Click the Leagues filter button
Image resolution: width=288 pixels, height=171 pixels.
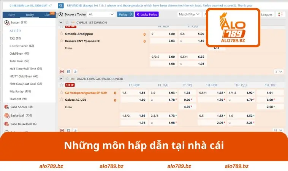pyautogui.click(x=266, y=14)
